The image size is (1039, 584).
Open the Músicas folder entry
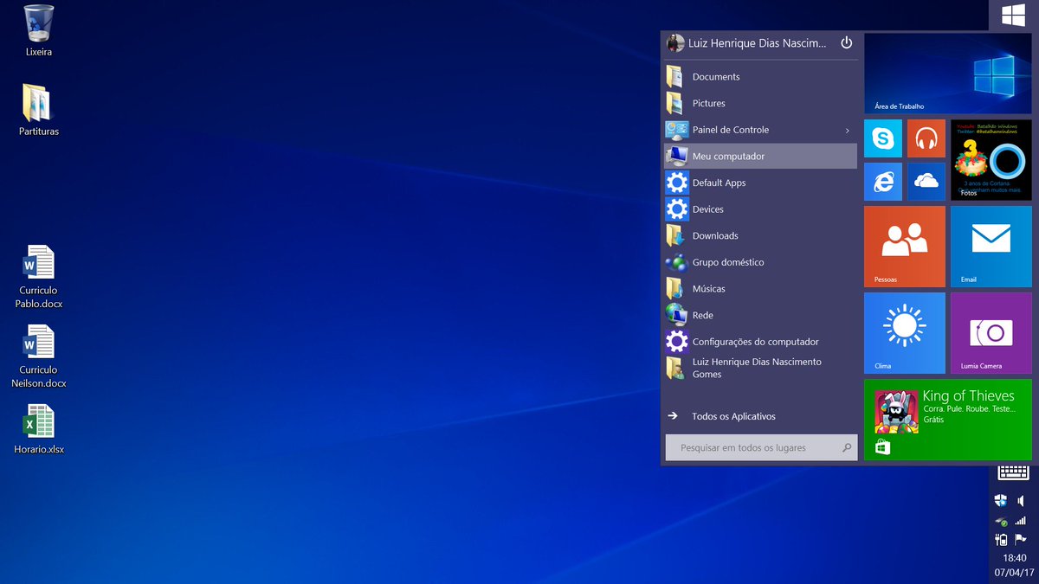761,289
